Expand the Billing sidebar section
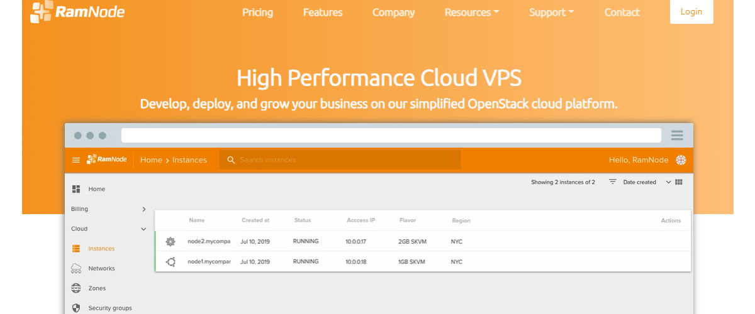 (108, 209)
